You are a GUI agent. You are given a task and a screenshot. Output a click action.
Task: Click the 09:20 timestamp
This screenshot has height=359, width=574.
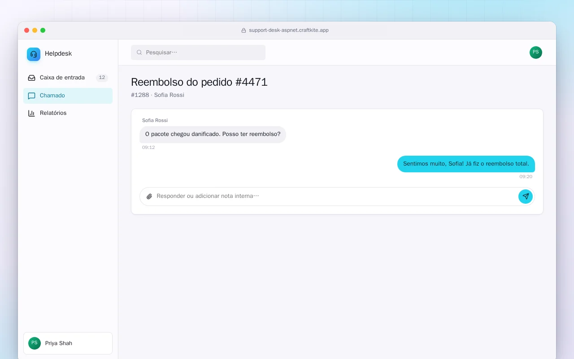click(x=526, y=177)
